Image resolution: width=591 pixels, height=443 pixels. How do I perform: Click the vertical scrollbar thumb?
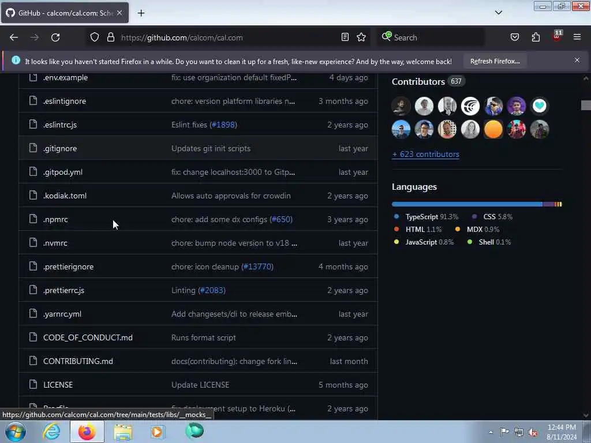tap(585, 105)
